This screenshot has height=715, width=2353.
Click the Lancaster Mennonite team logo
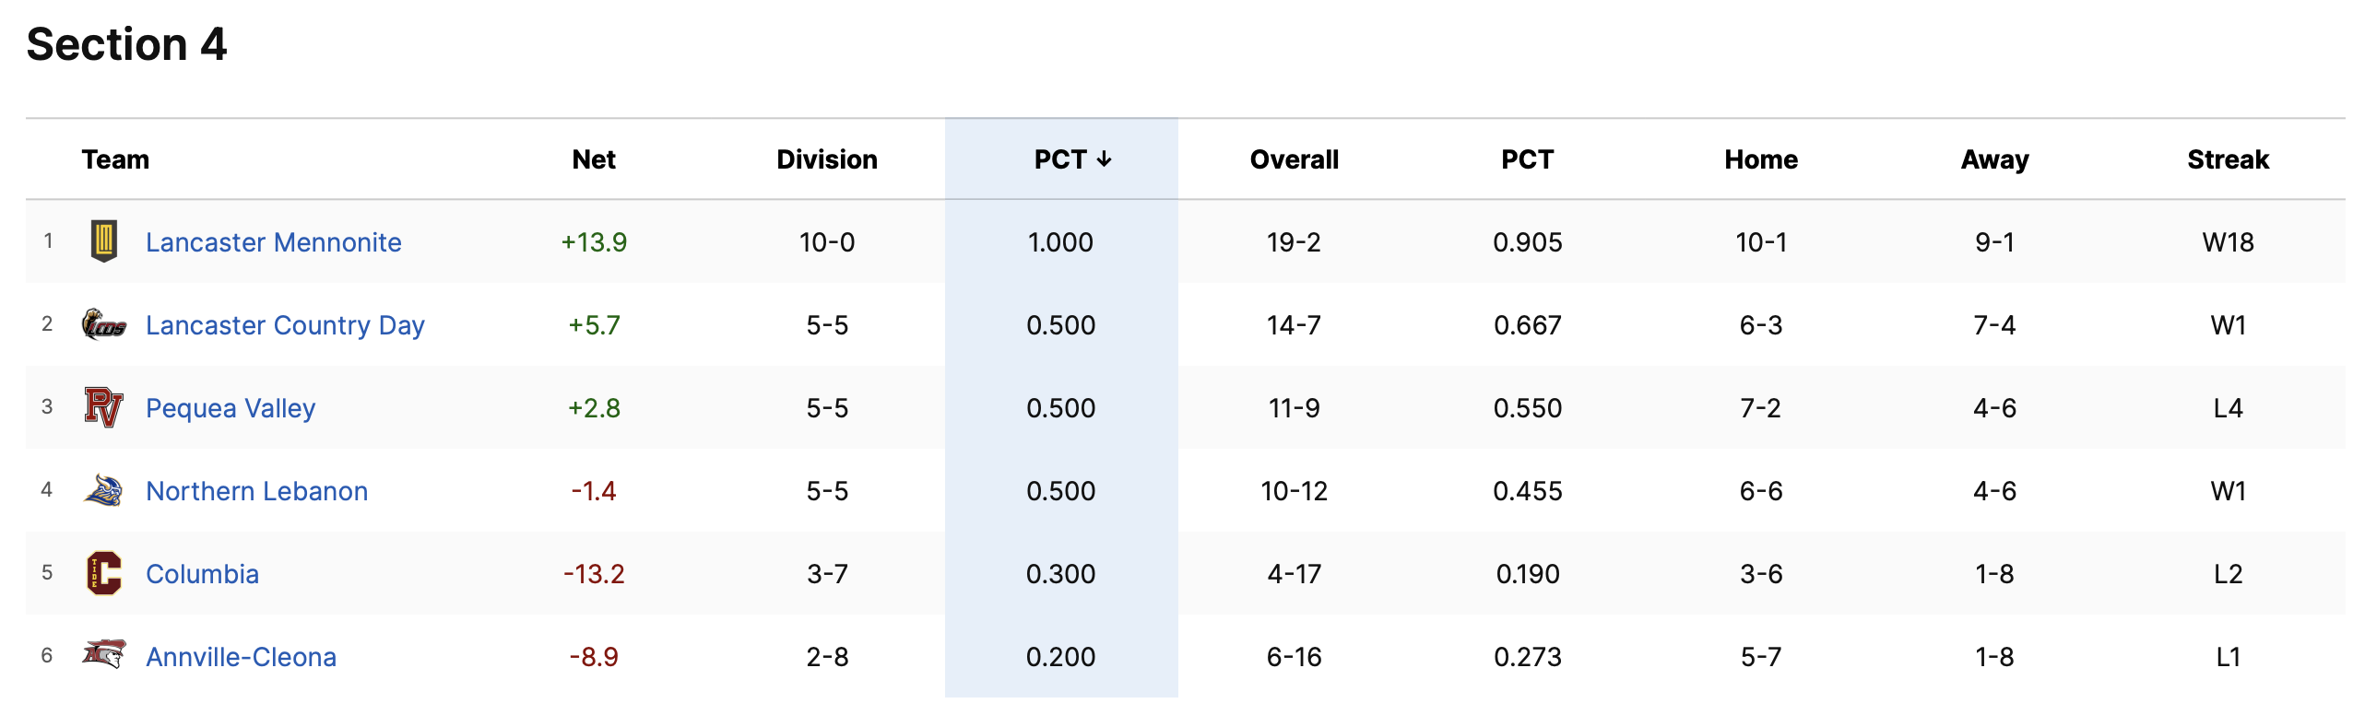point(104,241)
